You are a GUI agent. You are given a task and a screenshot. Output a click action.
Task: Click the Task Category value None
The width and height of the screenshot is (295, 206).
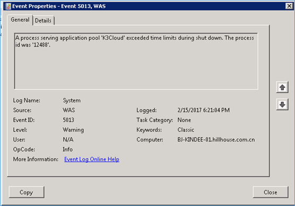pyautogui.click(x=184, y=120)
